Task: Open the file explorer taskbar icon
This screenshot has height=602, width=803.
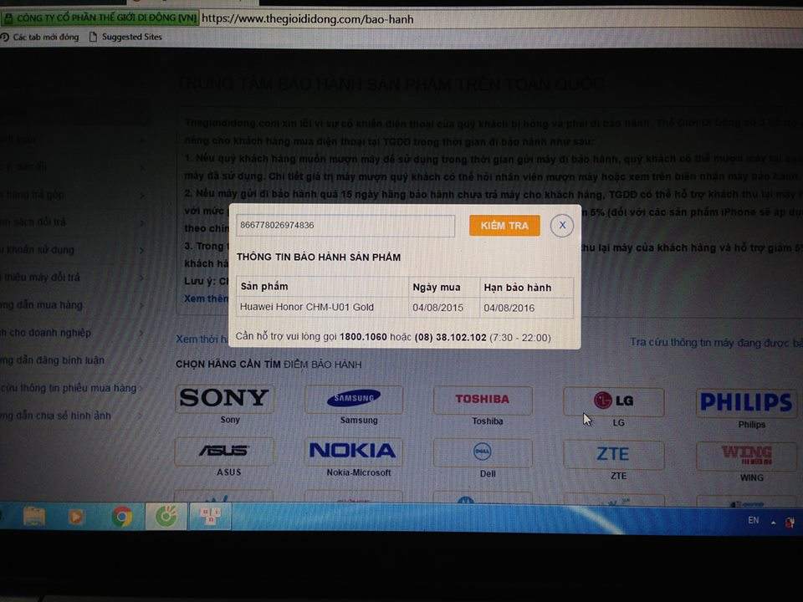Action: pyautogui.click(x=34, y=517)
